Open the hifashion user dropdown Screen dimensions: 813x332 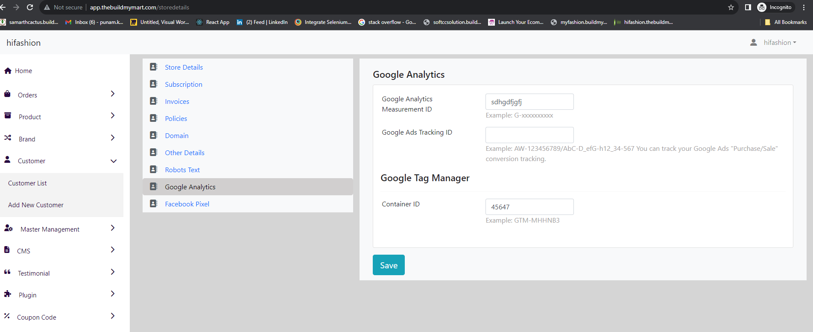[x=780, y=42]
